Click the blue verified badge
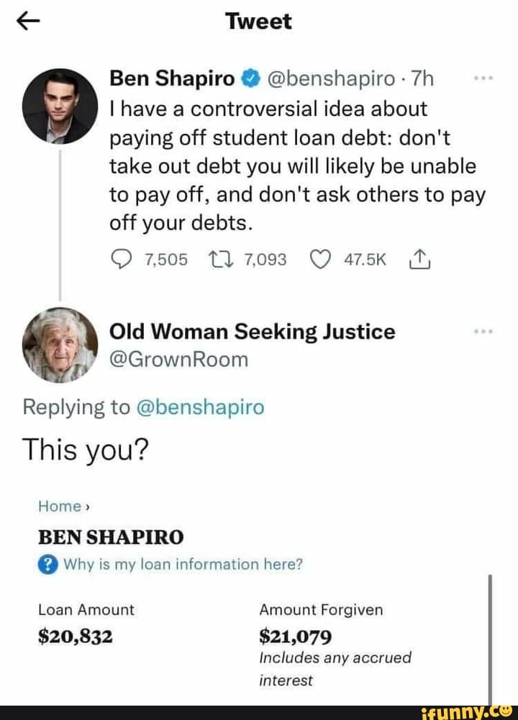 pyautogui.click(x=249, y=78)
